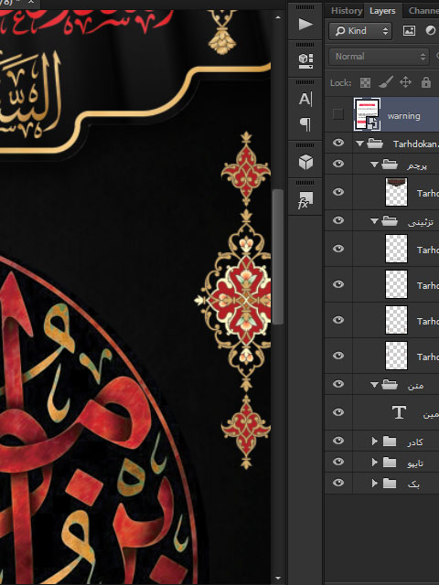Switch to the History tab

(347, 11)
